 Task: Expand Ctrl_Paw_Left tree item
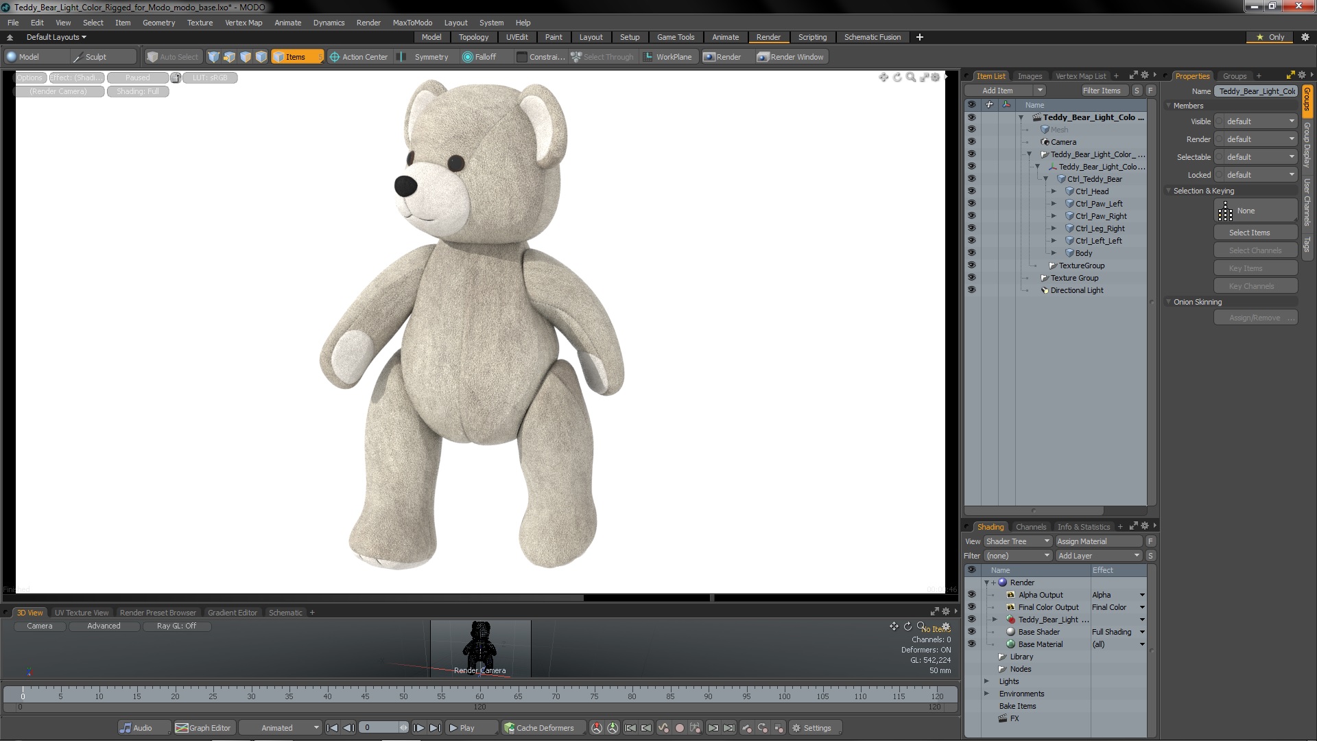click(x=1054, y=204)
